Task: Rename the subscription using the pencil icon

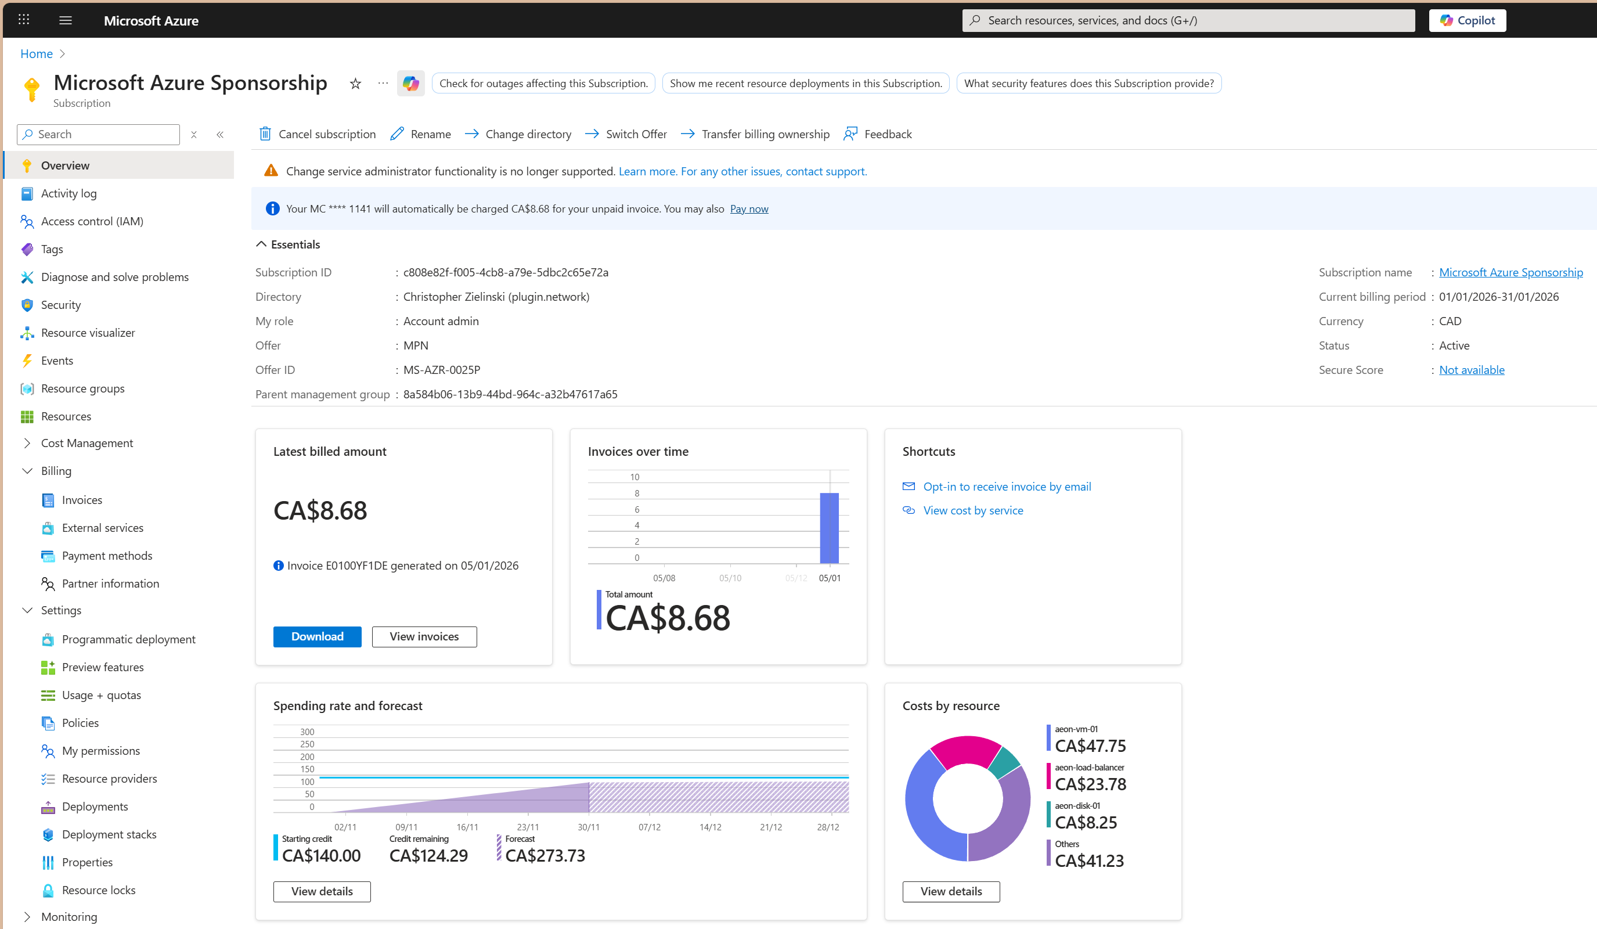Action: pos(397,134)
